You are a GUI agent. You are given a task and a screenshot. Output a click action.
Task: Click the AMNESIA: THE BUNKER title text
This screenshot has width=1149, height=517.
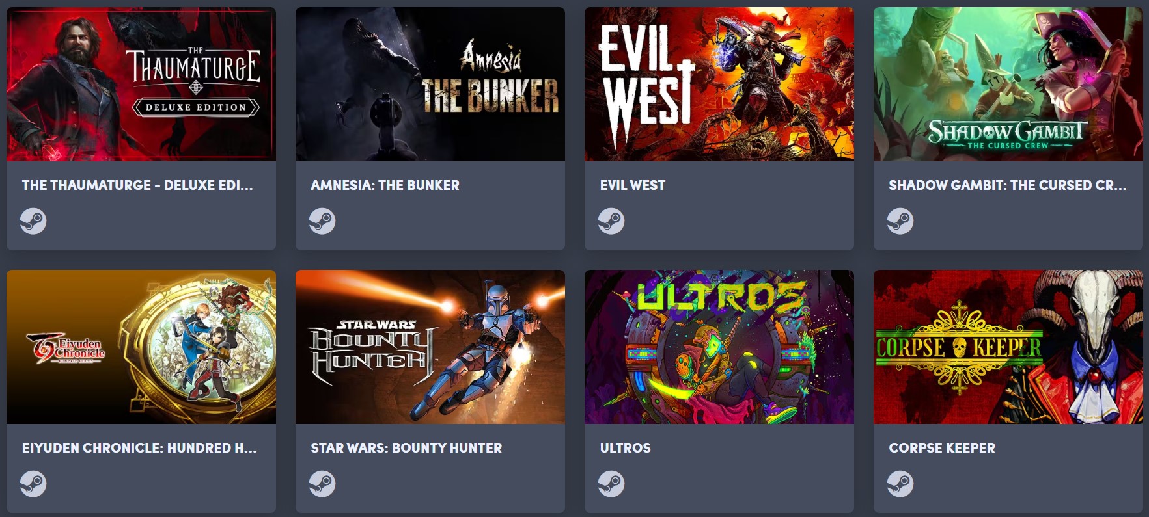[385, 185]
